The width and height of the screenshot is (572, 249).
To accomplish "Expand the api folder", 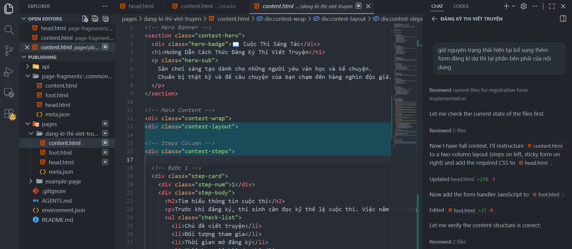I will click(x=27, y=66).
